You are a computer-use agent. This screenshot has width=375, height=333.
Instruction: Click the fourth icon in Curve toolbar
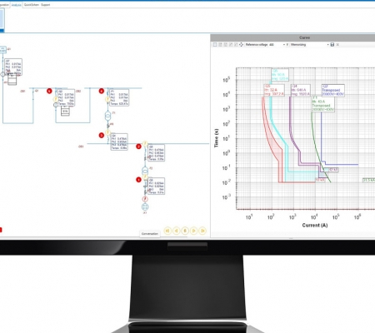pyautogui.click(x=231, y=45)
